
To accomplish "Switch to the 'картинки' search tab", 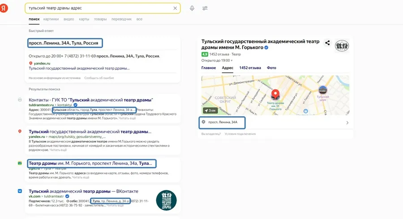I will 51,19.
